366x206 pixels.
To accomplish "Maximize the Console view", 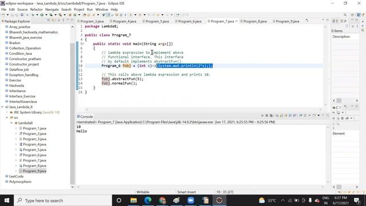I will click(328, 116).
